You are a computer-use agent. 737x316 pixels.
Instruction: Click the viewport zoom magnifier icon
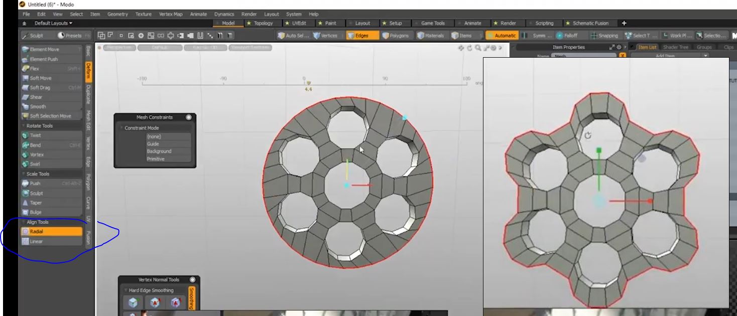coord(478,48)
